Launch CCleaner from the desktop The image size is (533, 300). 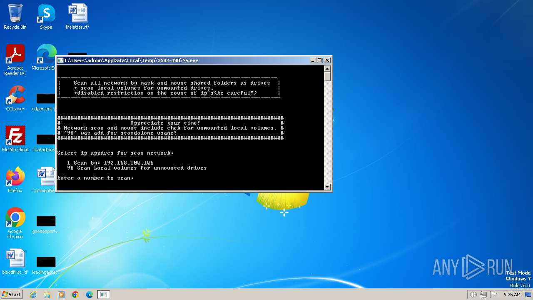pyautogui.click(x=15, y=98)
